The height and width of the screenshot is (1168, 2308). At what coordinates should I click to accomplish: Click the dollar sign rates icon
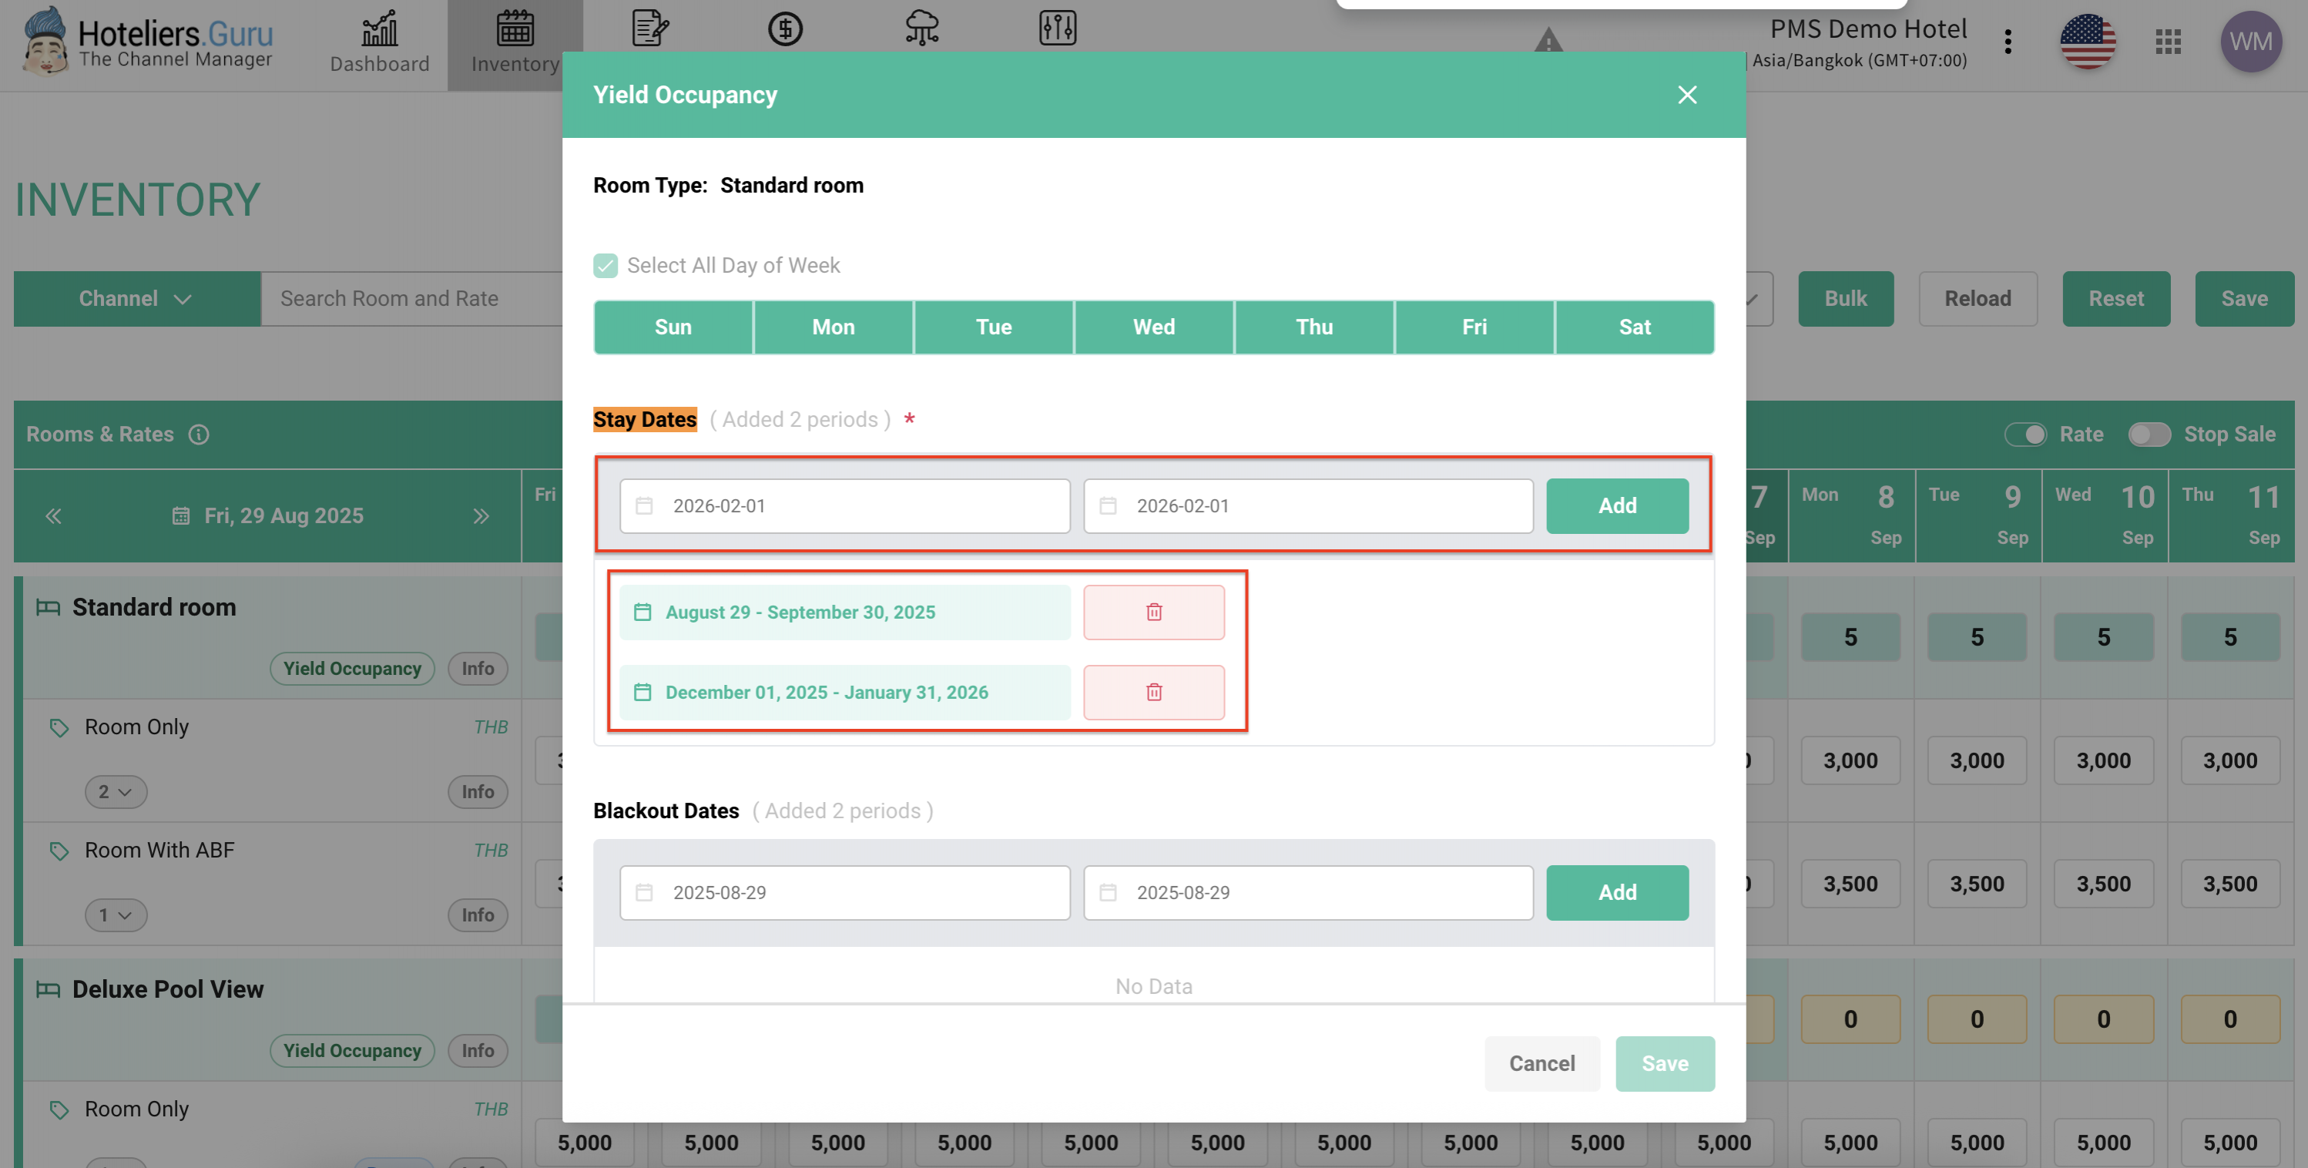(x=785, y=29)
